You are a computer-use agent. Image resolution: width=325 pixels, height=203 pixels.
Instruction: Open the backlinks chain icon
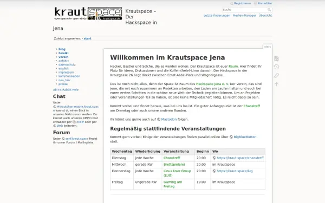point(276,75)
